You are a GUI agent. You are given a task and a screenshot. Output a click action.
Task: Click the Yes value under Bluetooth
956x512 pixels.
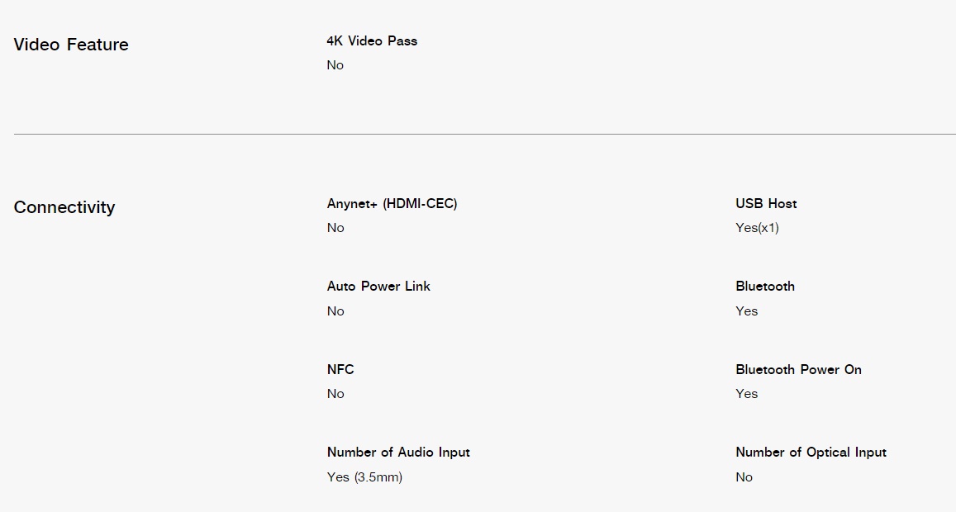(x=747, y=311)
